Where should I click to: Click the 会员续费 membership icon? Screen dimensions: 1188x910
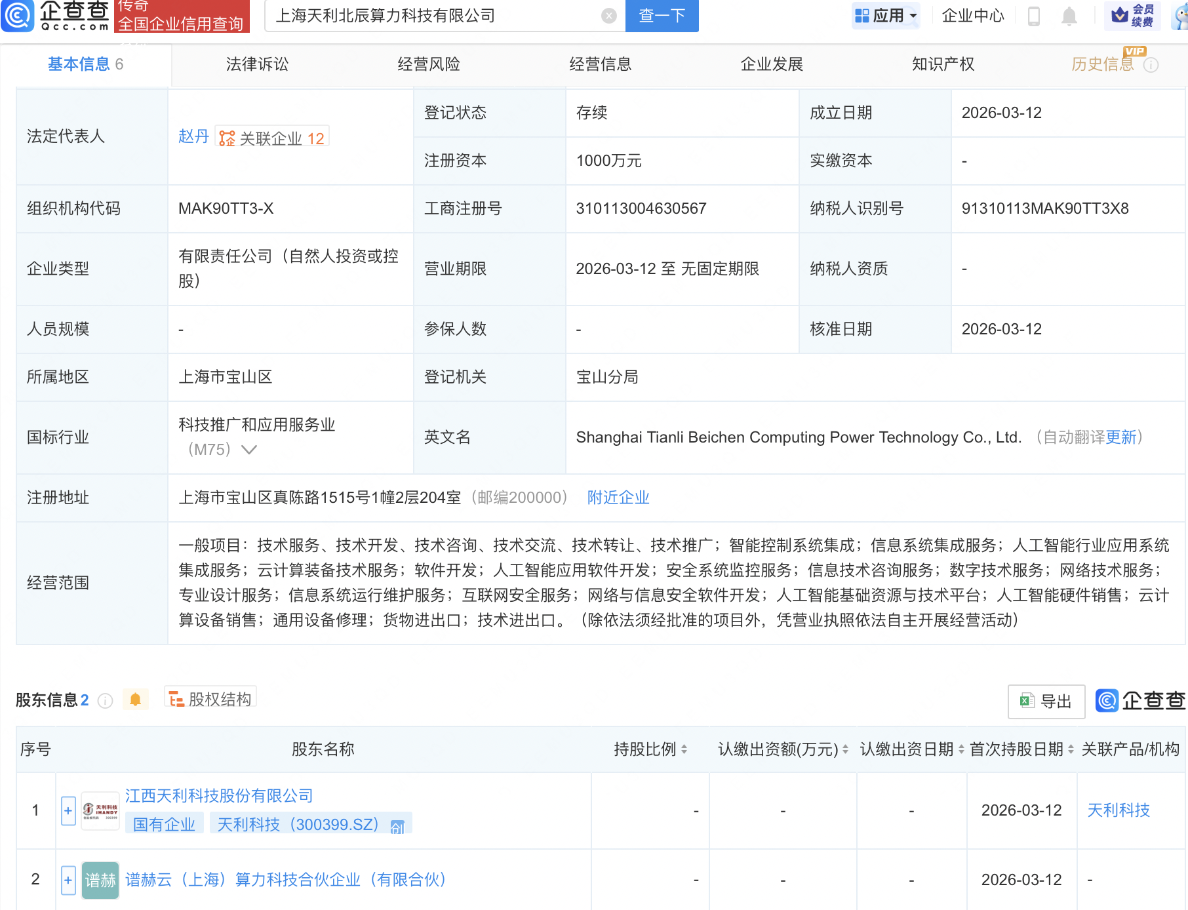click(1133, 16)
